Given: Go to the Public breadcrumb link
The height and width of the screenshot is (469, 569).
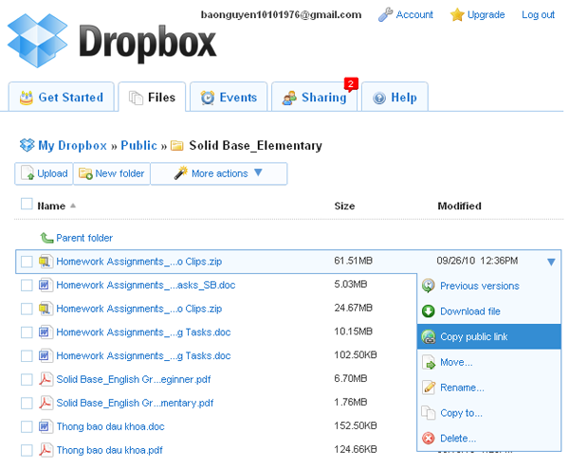Looking at the screenshot, I should click(x=139, y=145).
